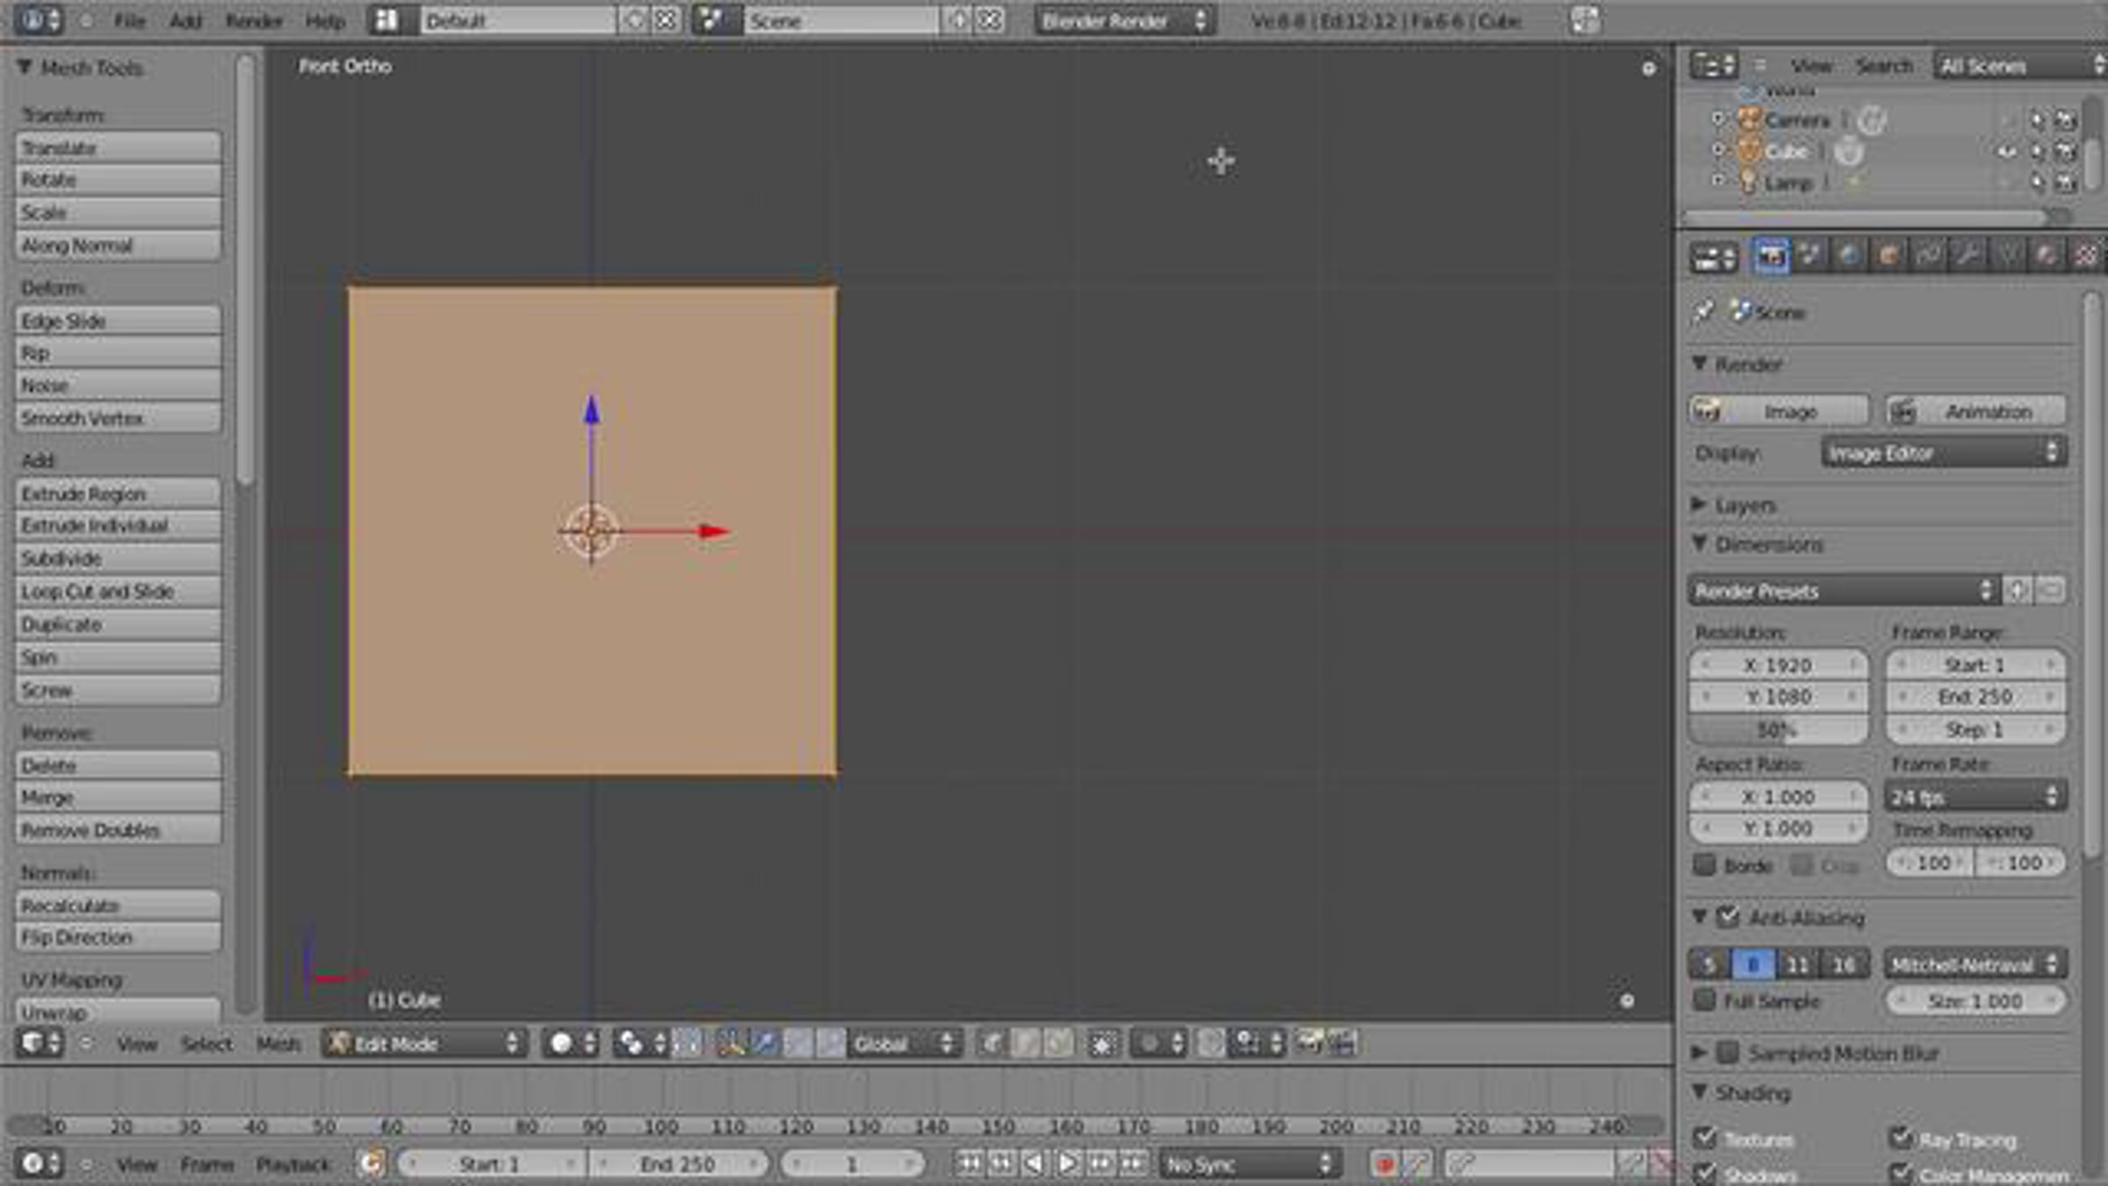Click the play animation button in timeline
Viewport: 2108px width, 1186px height.
click(x=1067, y=1164)
